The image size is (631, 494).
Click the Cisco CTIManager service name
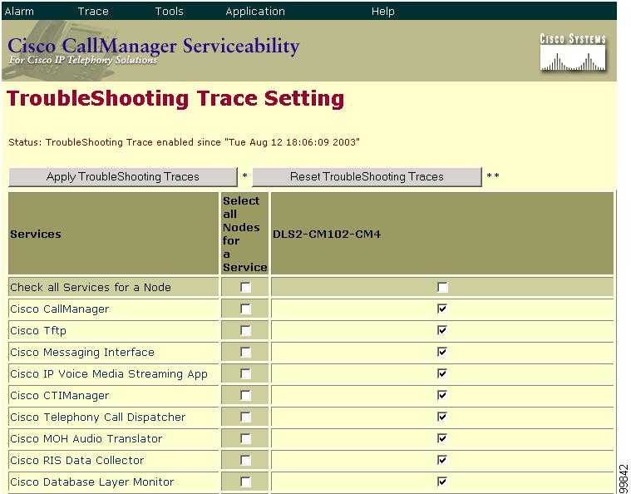click(x=60, y=396)
